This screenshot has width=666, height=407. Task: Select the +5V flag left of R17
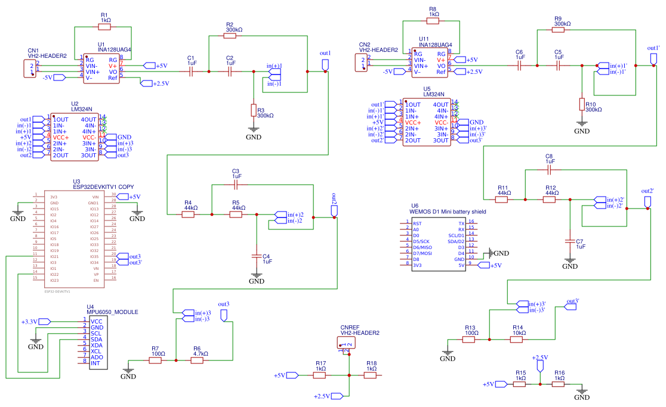[x=292, y=375]
